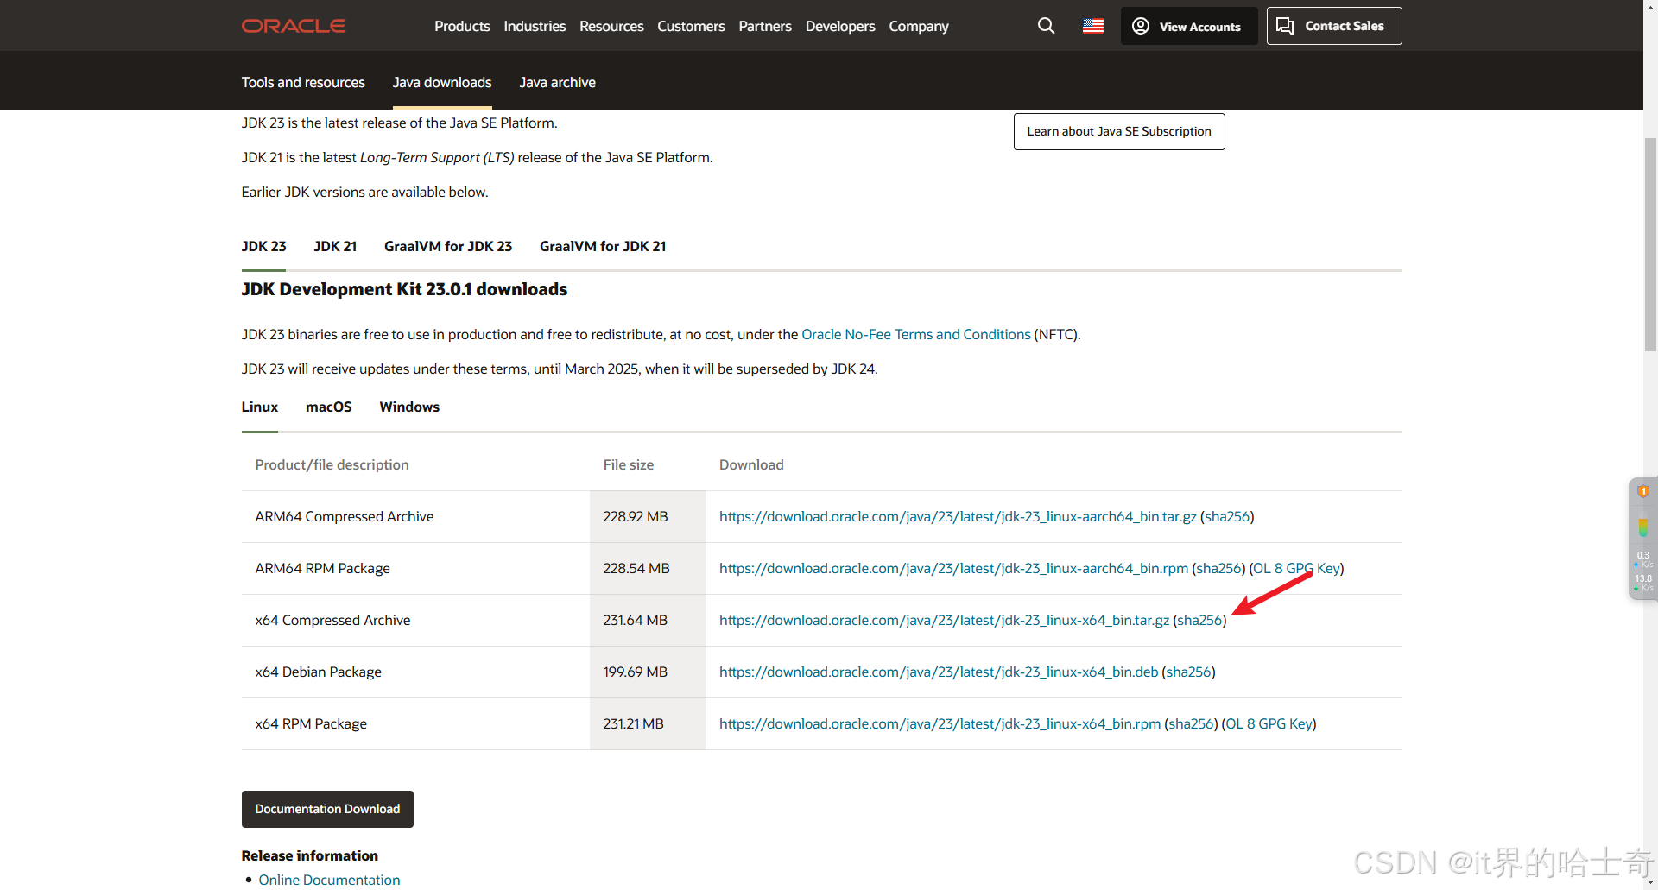Screen dimensions: 1658x890
Task: Open the Products menu
Action: pos(462,26)
